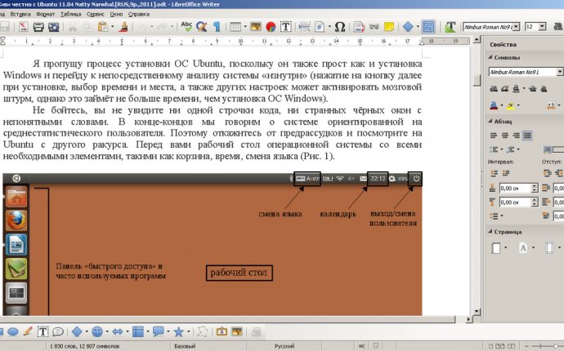The height and width of the screenshot is (351, 564).
Task: Open the Таблица menu
Action: (x=70, y=14)
